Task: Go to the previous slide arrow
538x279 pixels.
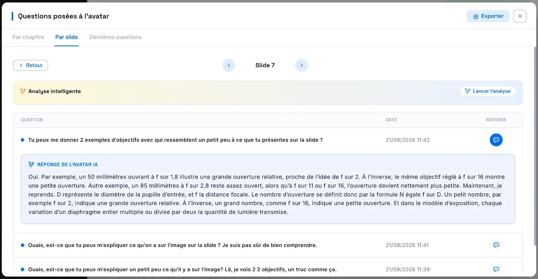Action: click(x=229, y=65)
